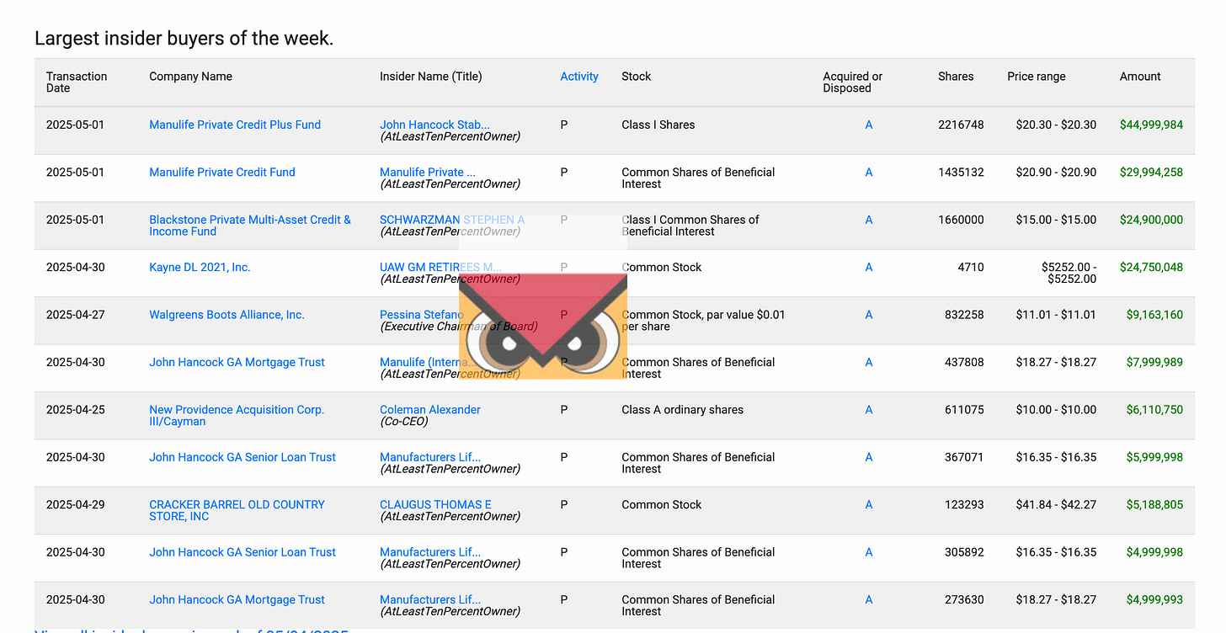This screenshot has width=1226, height=633.
Task: Select the $29,994,258 amount cell
Action: 1151,173
